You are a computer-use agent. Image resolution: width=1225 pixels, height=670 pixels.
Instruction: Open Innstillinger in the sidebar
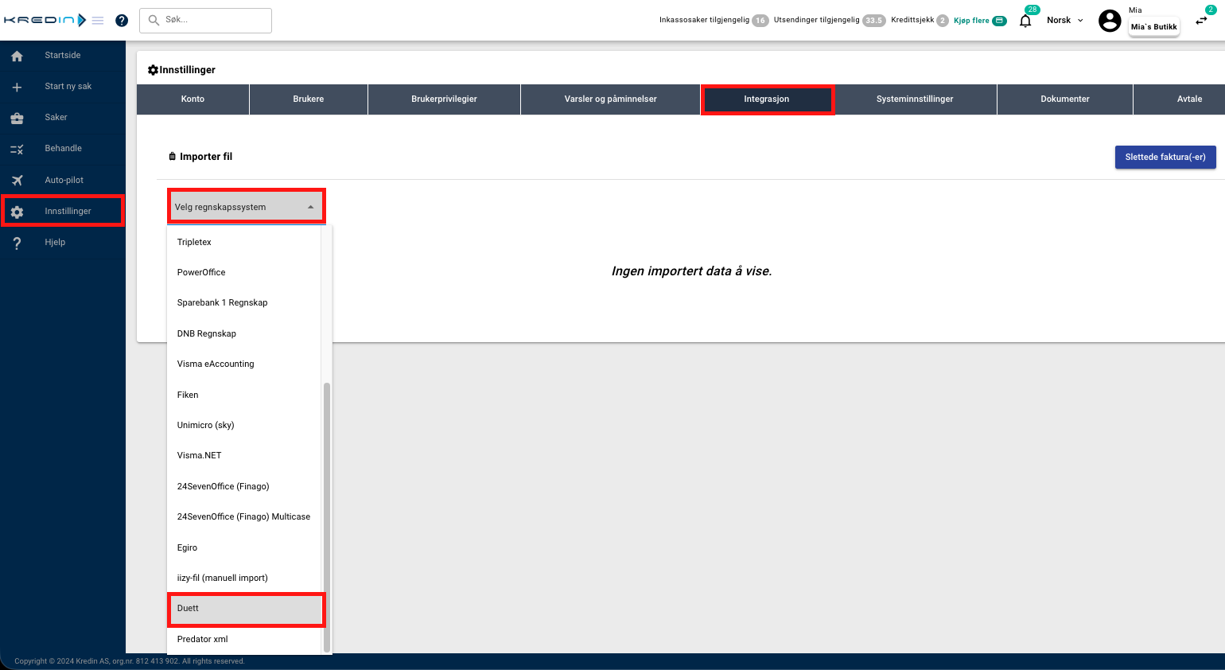[x=63, y=211]
